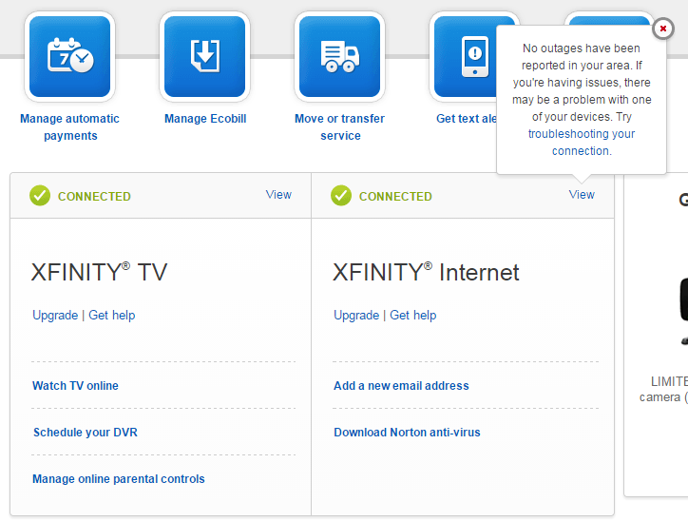688x521 pixels.
Task: Open Get help under XFINITY Internet
Action: tap(413, 316)
